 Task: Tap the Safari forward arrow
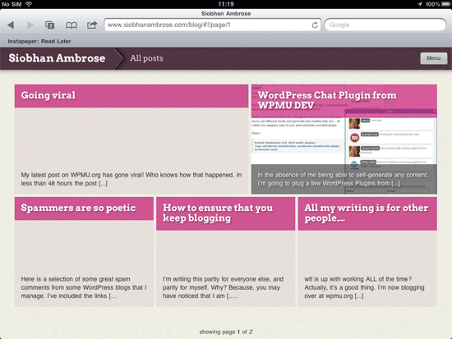(30, 25)
